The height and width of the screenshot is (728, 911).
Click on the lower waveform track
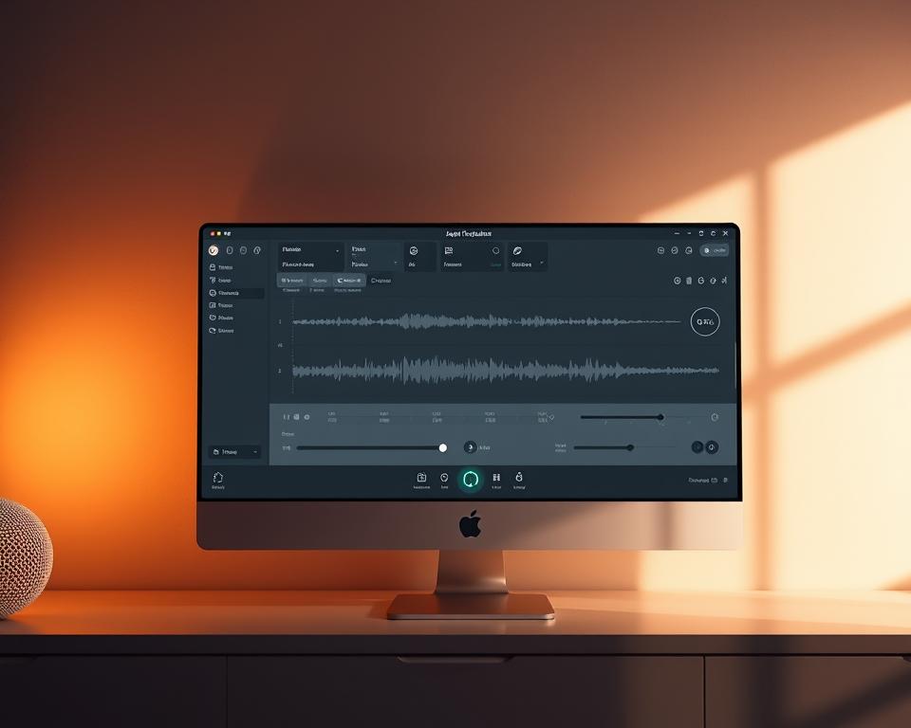click(x=506, y=371)
